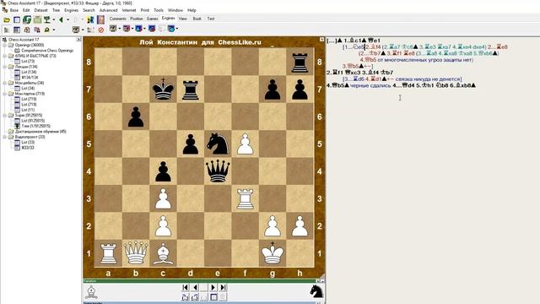Screen dimensions: 540x304
Task: Click the black knight on e5
Action: click(x=218, y=144)
